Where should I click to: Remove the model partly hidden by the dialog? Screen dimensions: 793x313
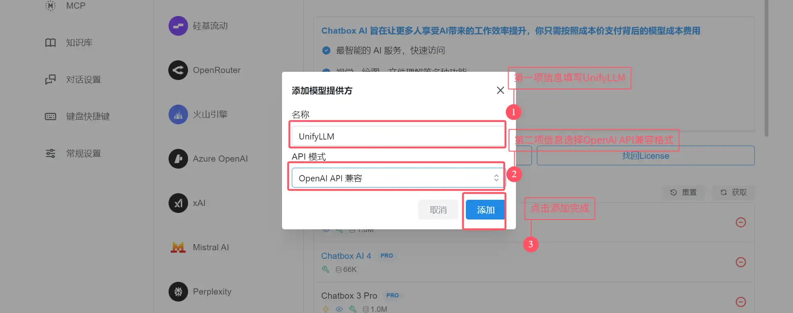[741, 222]
